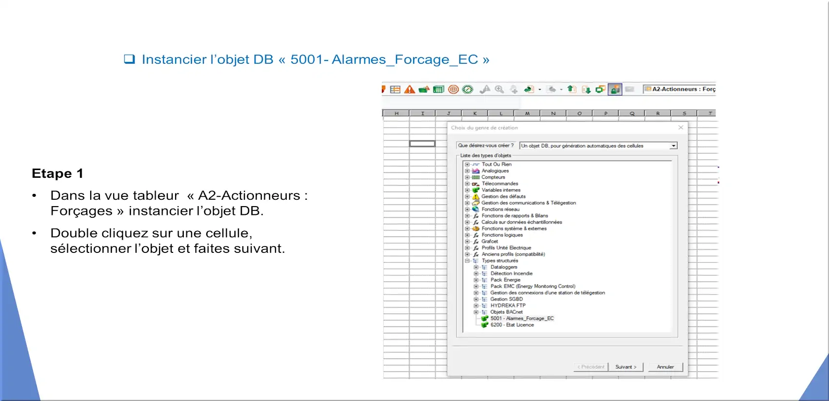Collapse the 'Types structurés' tree node
Viewport: 829px width, 401px height.
(x=467, y=261)
